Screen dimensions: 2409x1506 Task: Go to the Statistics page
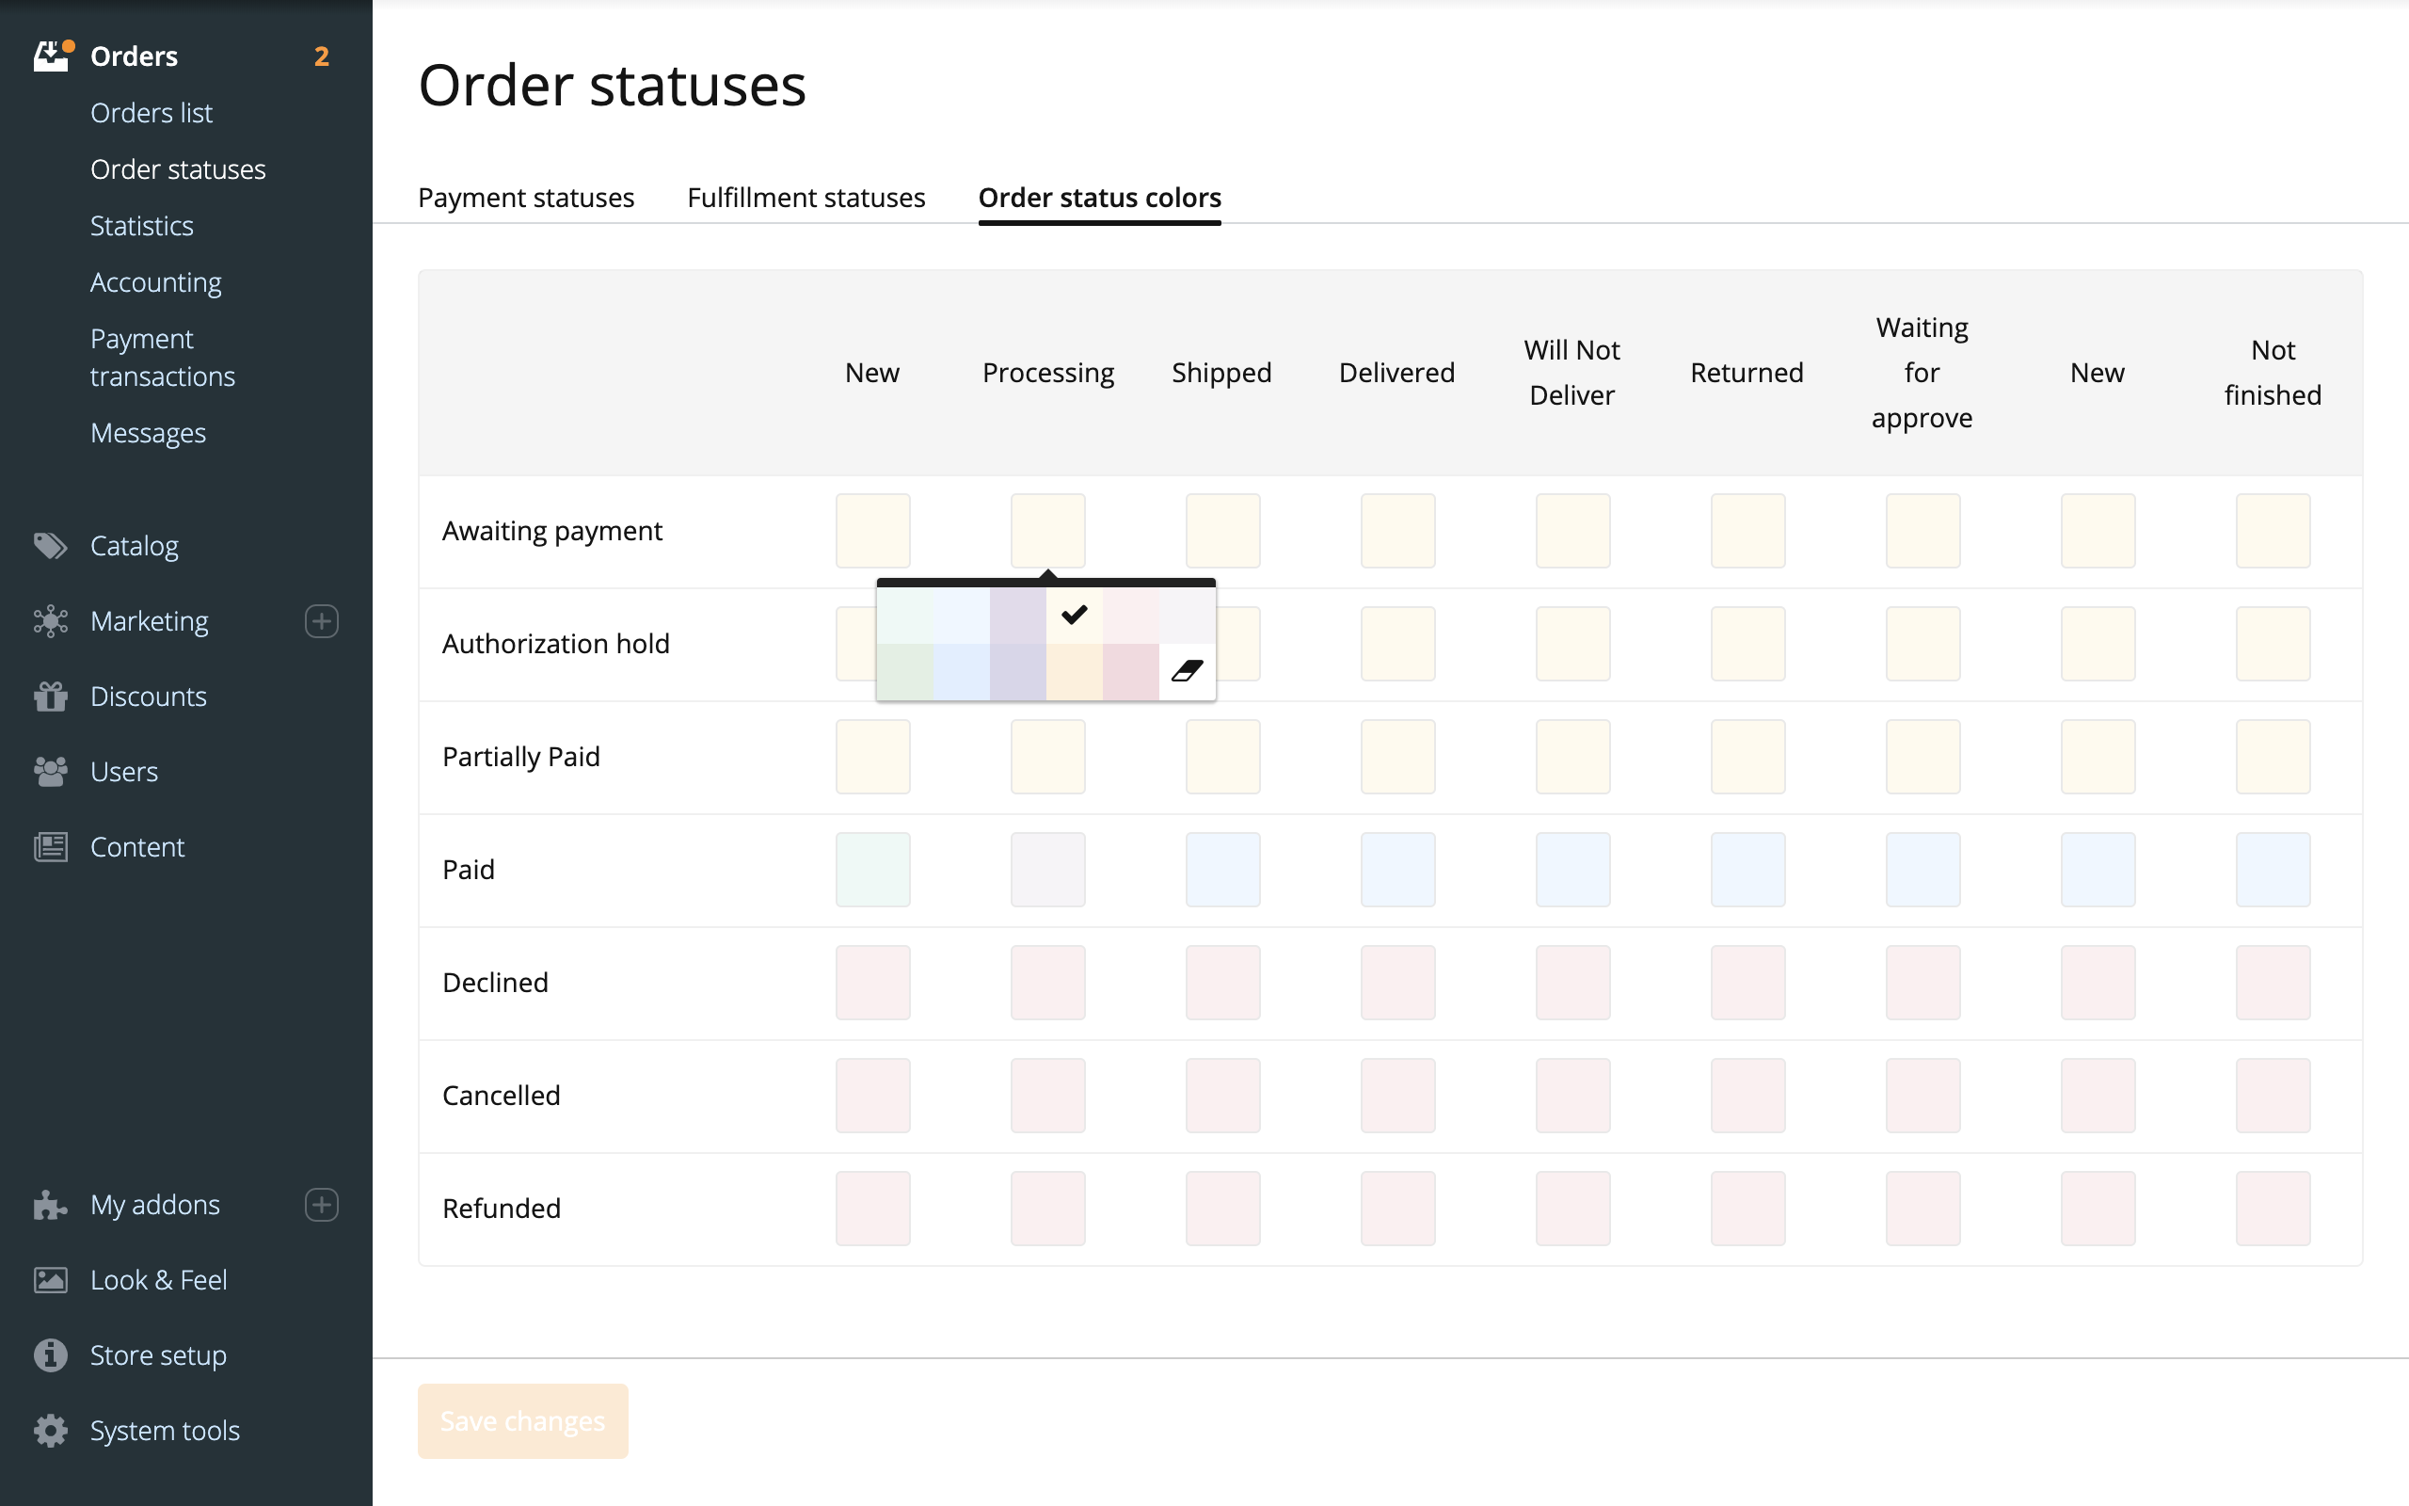[x=142, y=226]
